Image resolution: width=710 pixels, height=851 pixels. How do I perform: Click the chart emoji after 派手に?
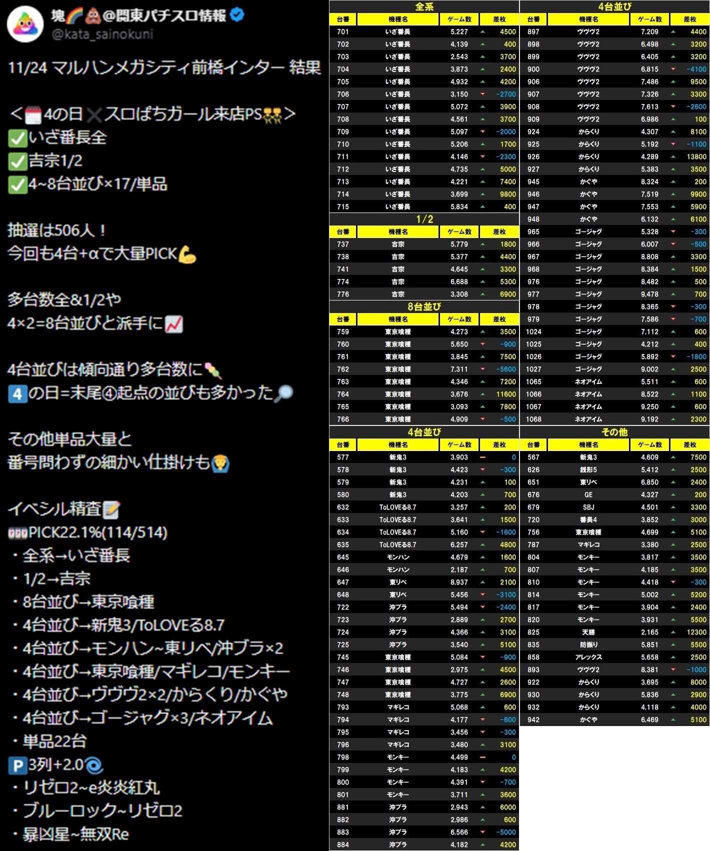tap(174, 323)
